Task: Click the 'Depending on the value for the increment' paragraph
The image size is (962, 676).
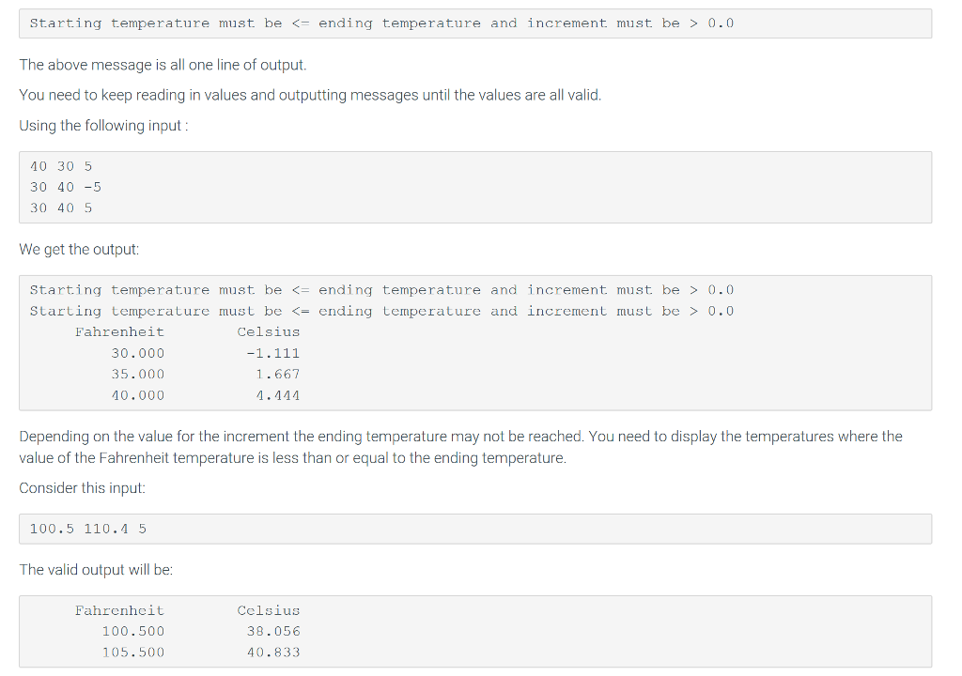Action: pos(460,447)
